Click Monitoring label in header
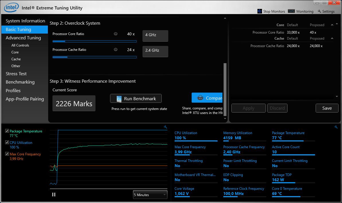The height and width of the screenshot is (203, 342). pos(305,11)
